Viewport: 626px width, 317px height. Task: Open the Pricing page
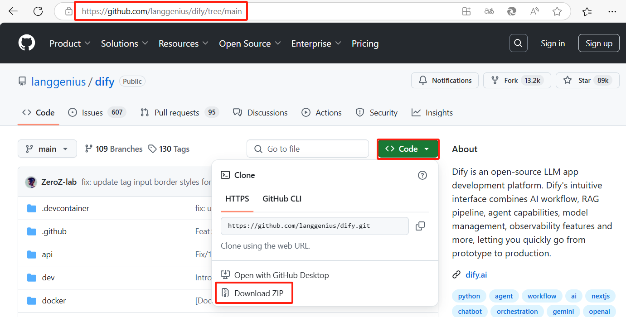click(x=365, y=43)
